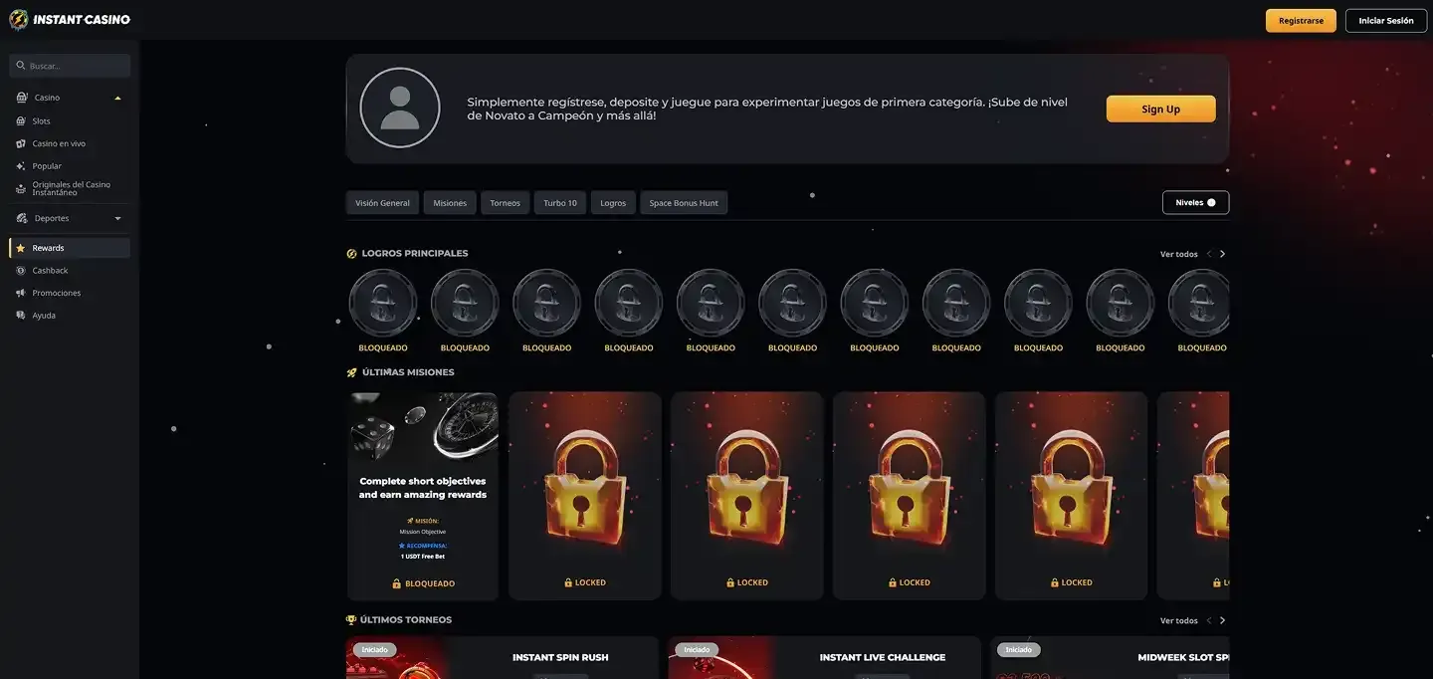Click the Logros Principales heading icon
The width and height of the screenshot is (1433, 679).
351,254
